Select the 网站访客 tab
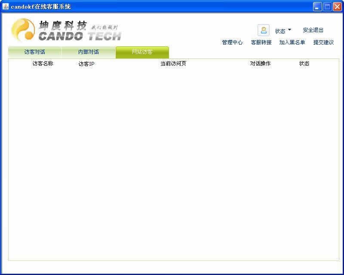This screenshot has width=344, height=275. pyautogui.click(x=142, y=52)
